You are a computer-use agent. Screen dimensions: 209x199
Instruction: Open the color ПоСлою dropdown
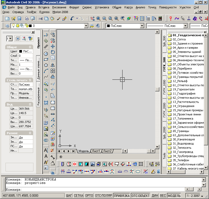(x=142, y=26)
